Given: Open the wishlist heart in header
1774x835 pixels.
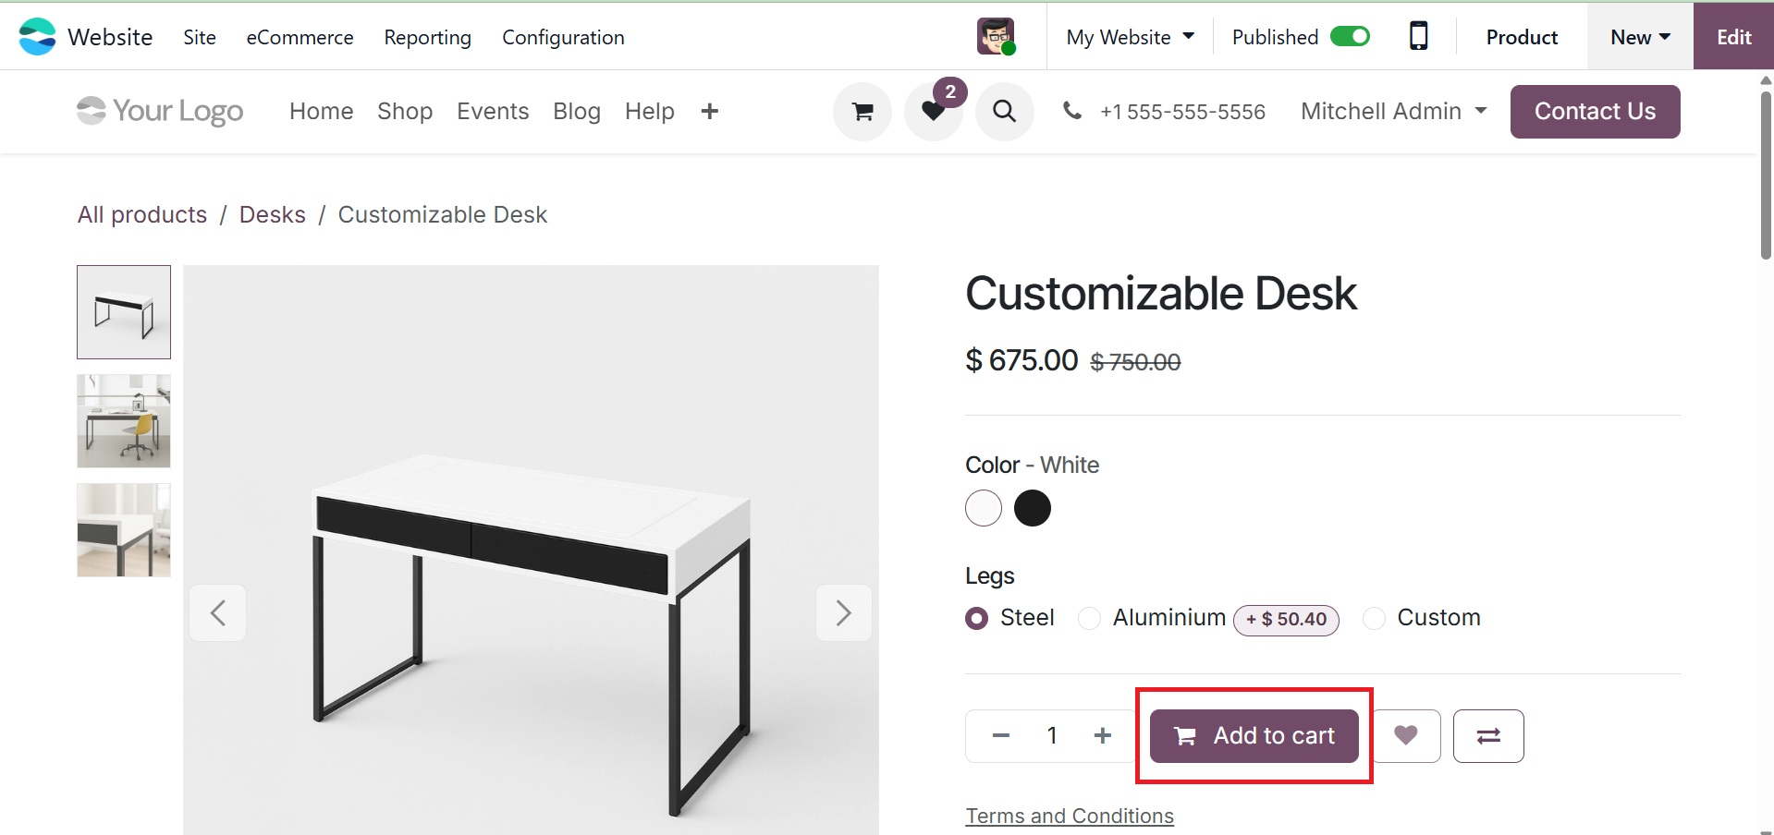Looking at the screenshot, I should pyautogui.click(x=934, y=112).
